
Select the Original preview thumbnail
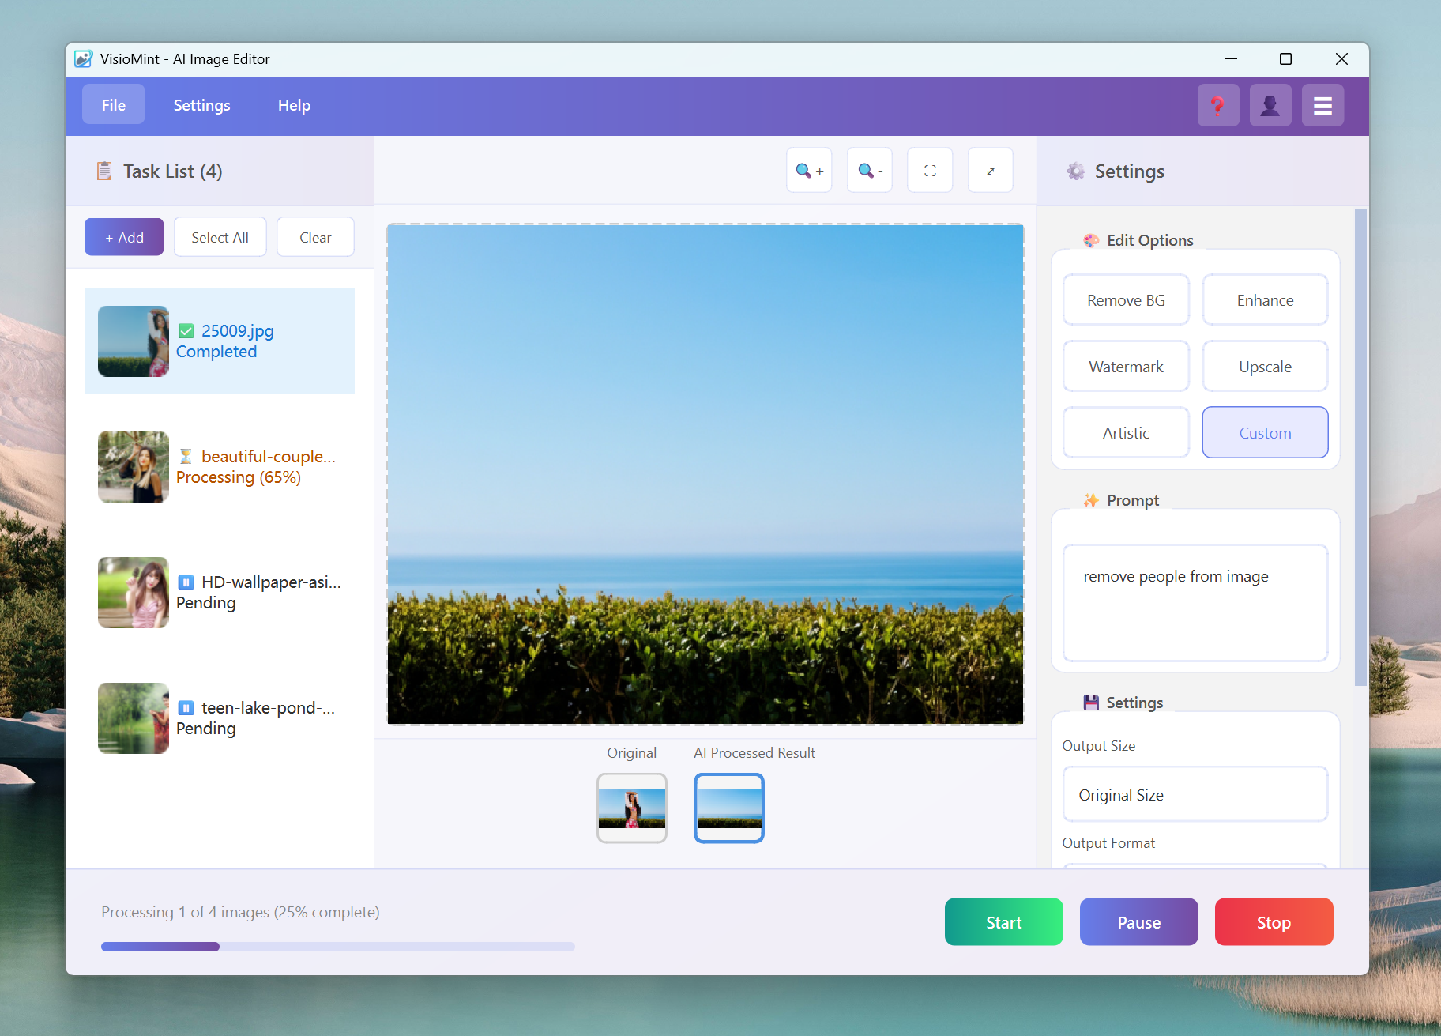(x=631, y=808)
